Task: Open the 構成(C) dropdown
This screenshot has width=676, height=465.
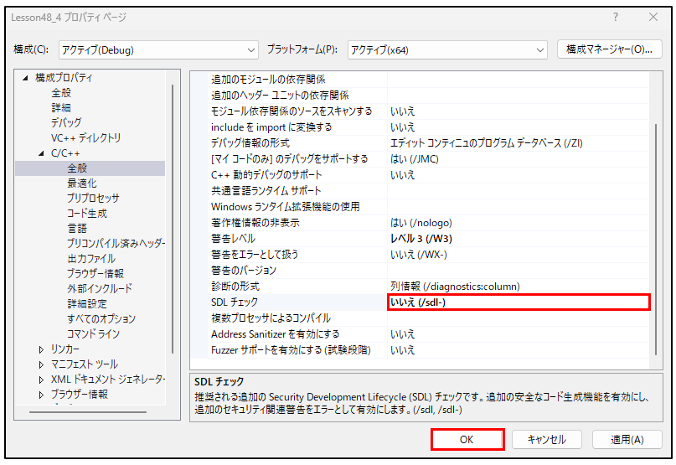Action: point(157,50)
